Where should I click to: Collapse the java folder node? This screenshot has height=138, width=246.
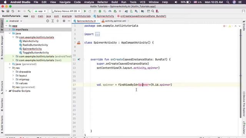coord(10,33)
